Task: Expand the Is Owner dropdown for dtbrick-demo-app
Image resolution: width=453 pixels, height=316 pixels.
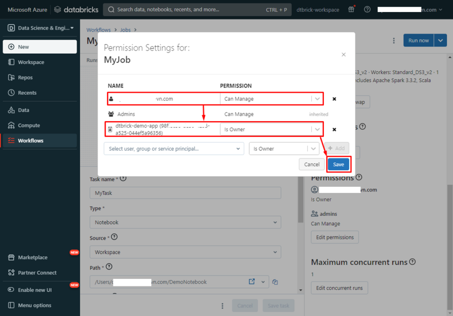Action: pyautogui.click(x=317, y=129)
